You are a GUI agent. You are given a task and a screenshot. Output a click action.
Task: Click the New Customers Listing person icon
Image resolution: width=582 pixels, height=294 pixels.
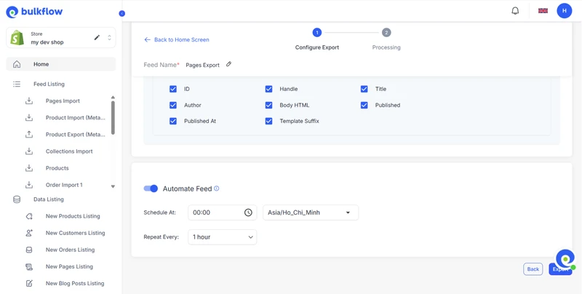coord(29,233)
